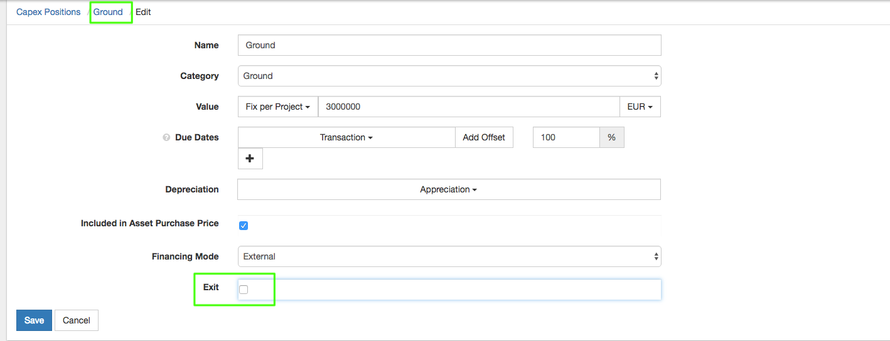Focus the Name text field
890x341 pixels.
(449, 45)
